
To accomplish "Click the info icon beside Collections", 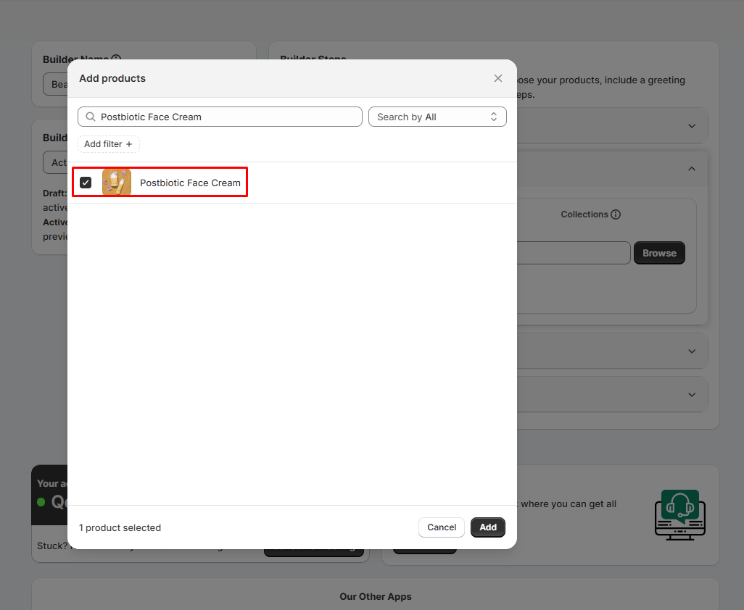I will pos(616,214).
